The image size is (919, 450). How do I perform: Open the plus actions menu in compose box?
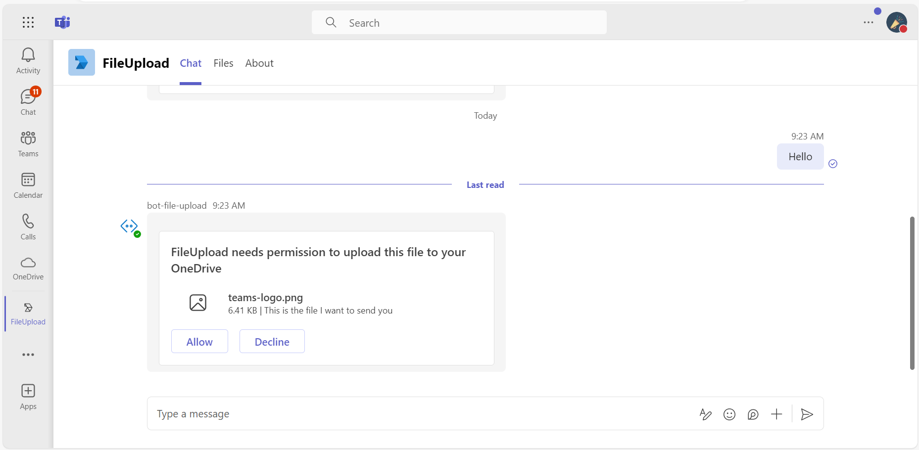coord(777,414)
